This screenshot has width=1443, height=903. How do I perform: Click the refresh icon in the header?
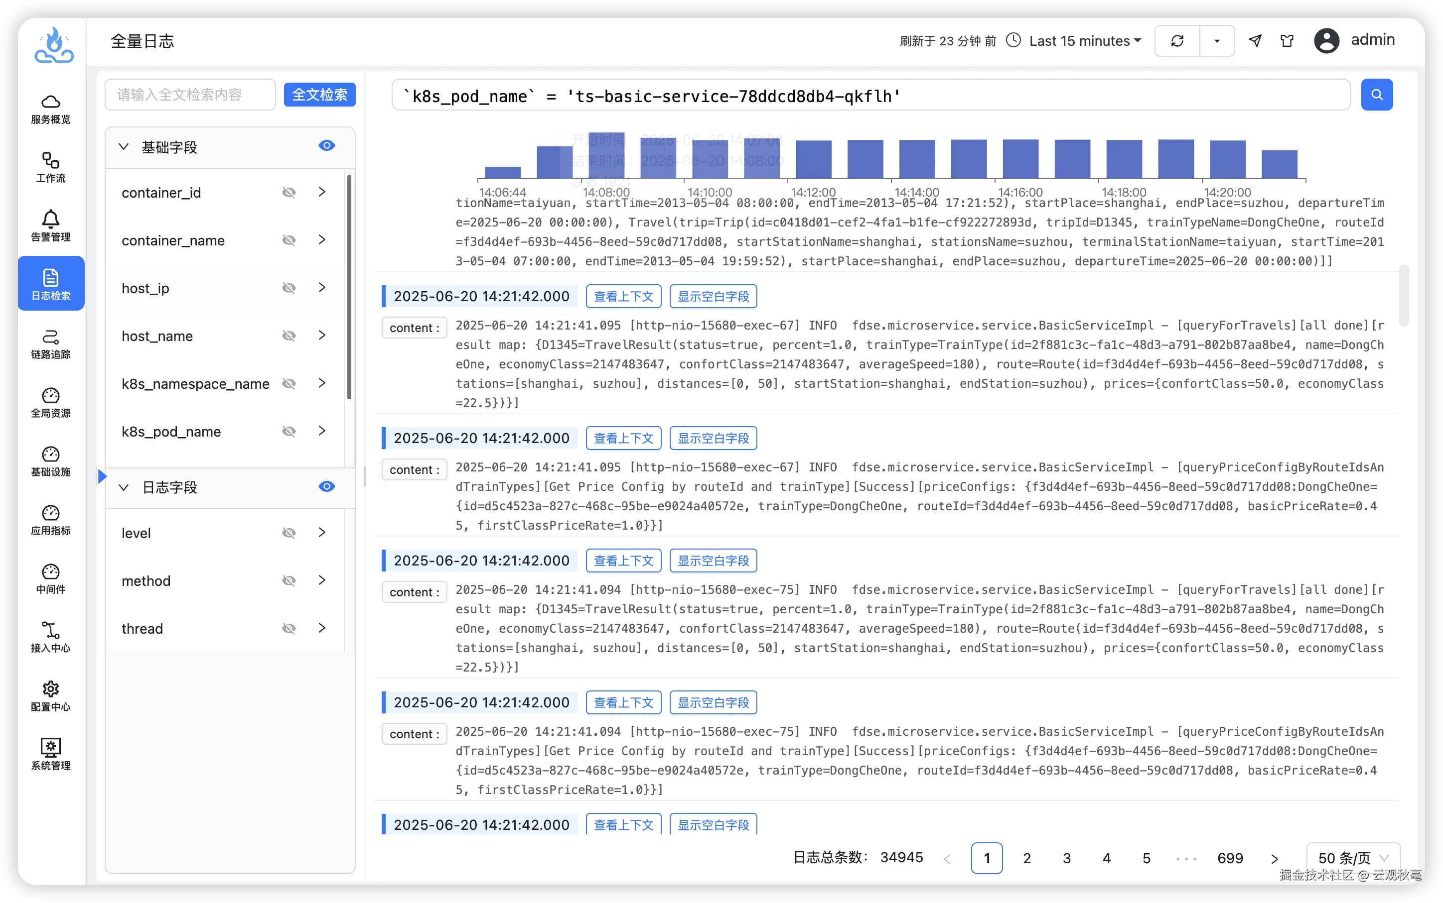click(1177, 41)
